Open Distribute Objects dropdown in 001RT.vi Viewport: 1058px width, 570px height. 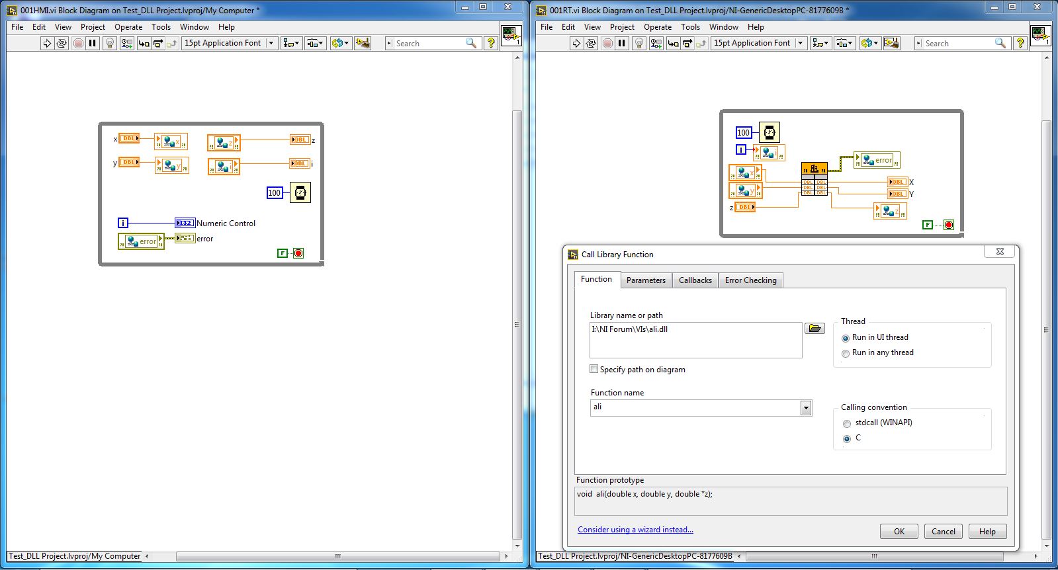(x=844, y=43)
